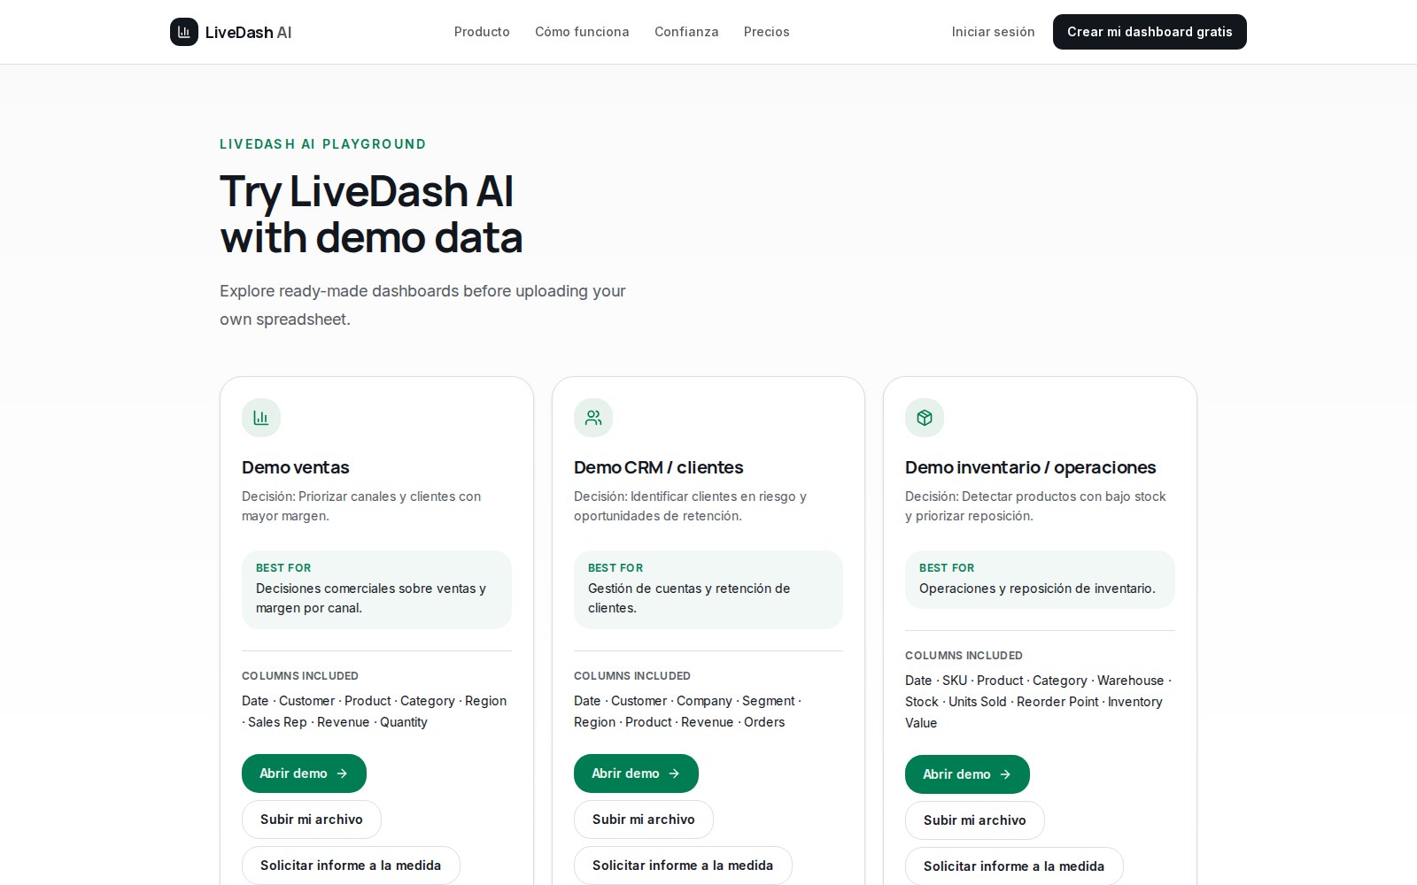Click Subir mi archivo on Demo ventas card

pyautogui.click(x=312, y=820)
